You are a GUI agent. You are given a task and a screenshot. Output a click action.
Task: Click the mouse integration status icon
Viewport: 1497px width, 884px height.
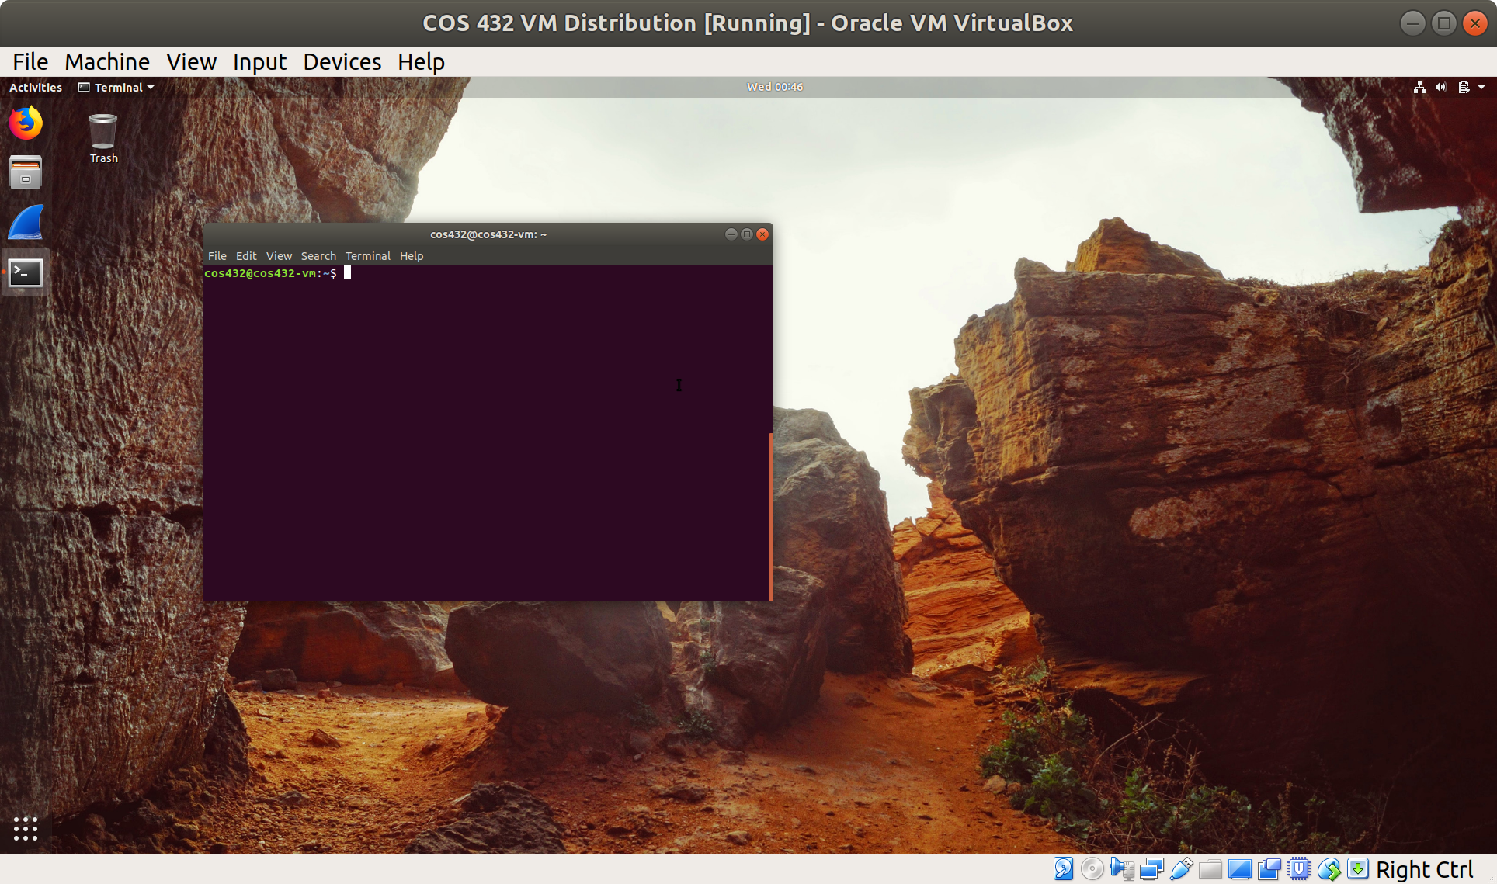[x=1329, y=869]
